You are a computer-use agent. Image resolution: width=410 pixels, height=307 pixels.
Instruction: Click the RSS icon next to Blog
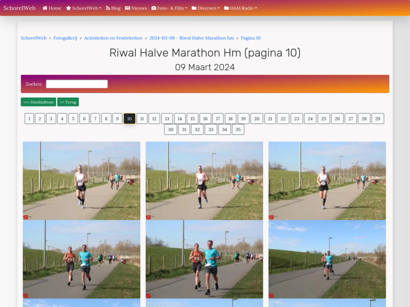click(x=108, y=8)
